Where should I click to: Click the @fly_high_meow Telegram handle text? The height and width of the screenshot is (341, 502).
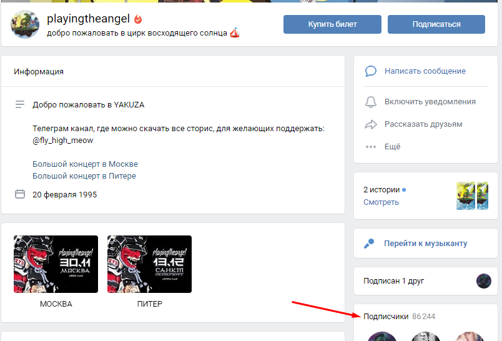[62, 141]
